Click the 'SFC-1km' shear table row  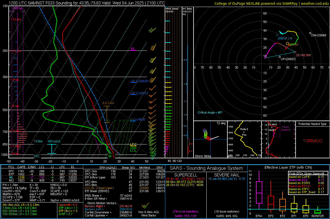click(x=125, y=171)
